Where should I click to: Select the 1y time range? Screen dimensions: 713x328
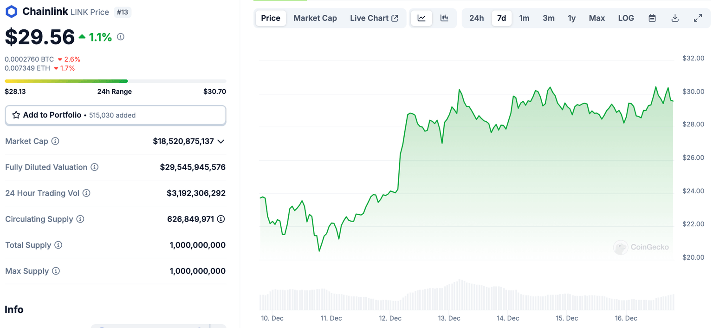tap(571, 18)
